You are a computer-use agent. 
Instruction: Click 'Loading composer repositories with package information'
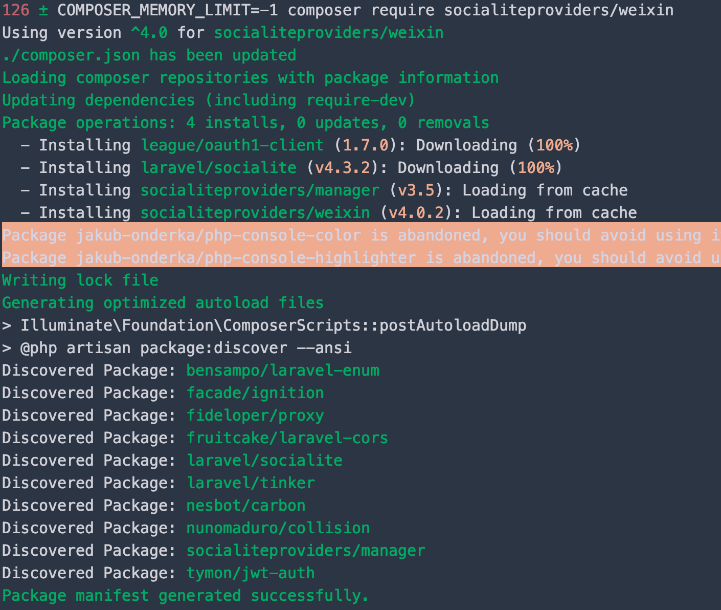coord(251,78)
